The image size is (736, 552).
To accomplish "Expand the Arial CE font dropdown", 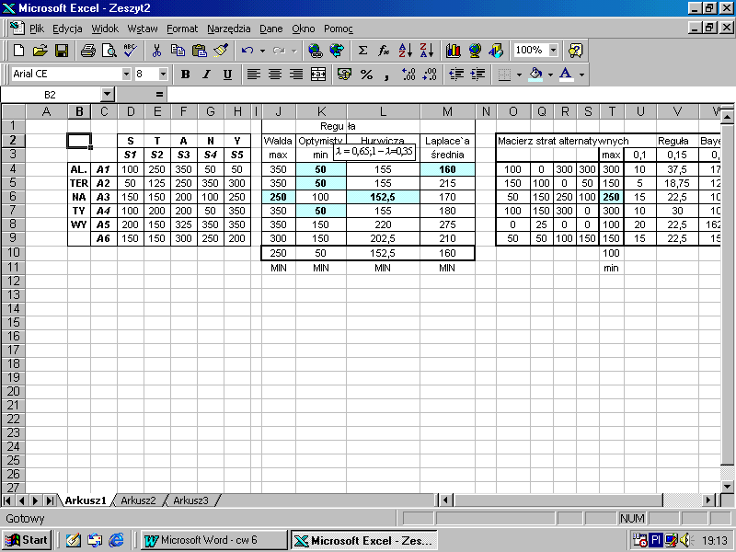I will [x=126, y=74].
